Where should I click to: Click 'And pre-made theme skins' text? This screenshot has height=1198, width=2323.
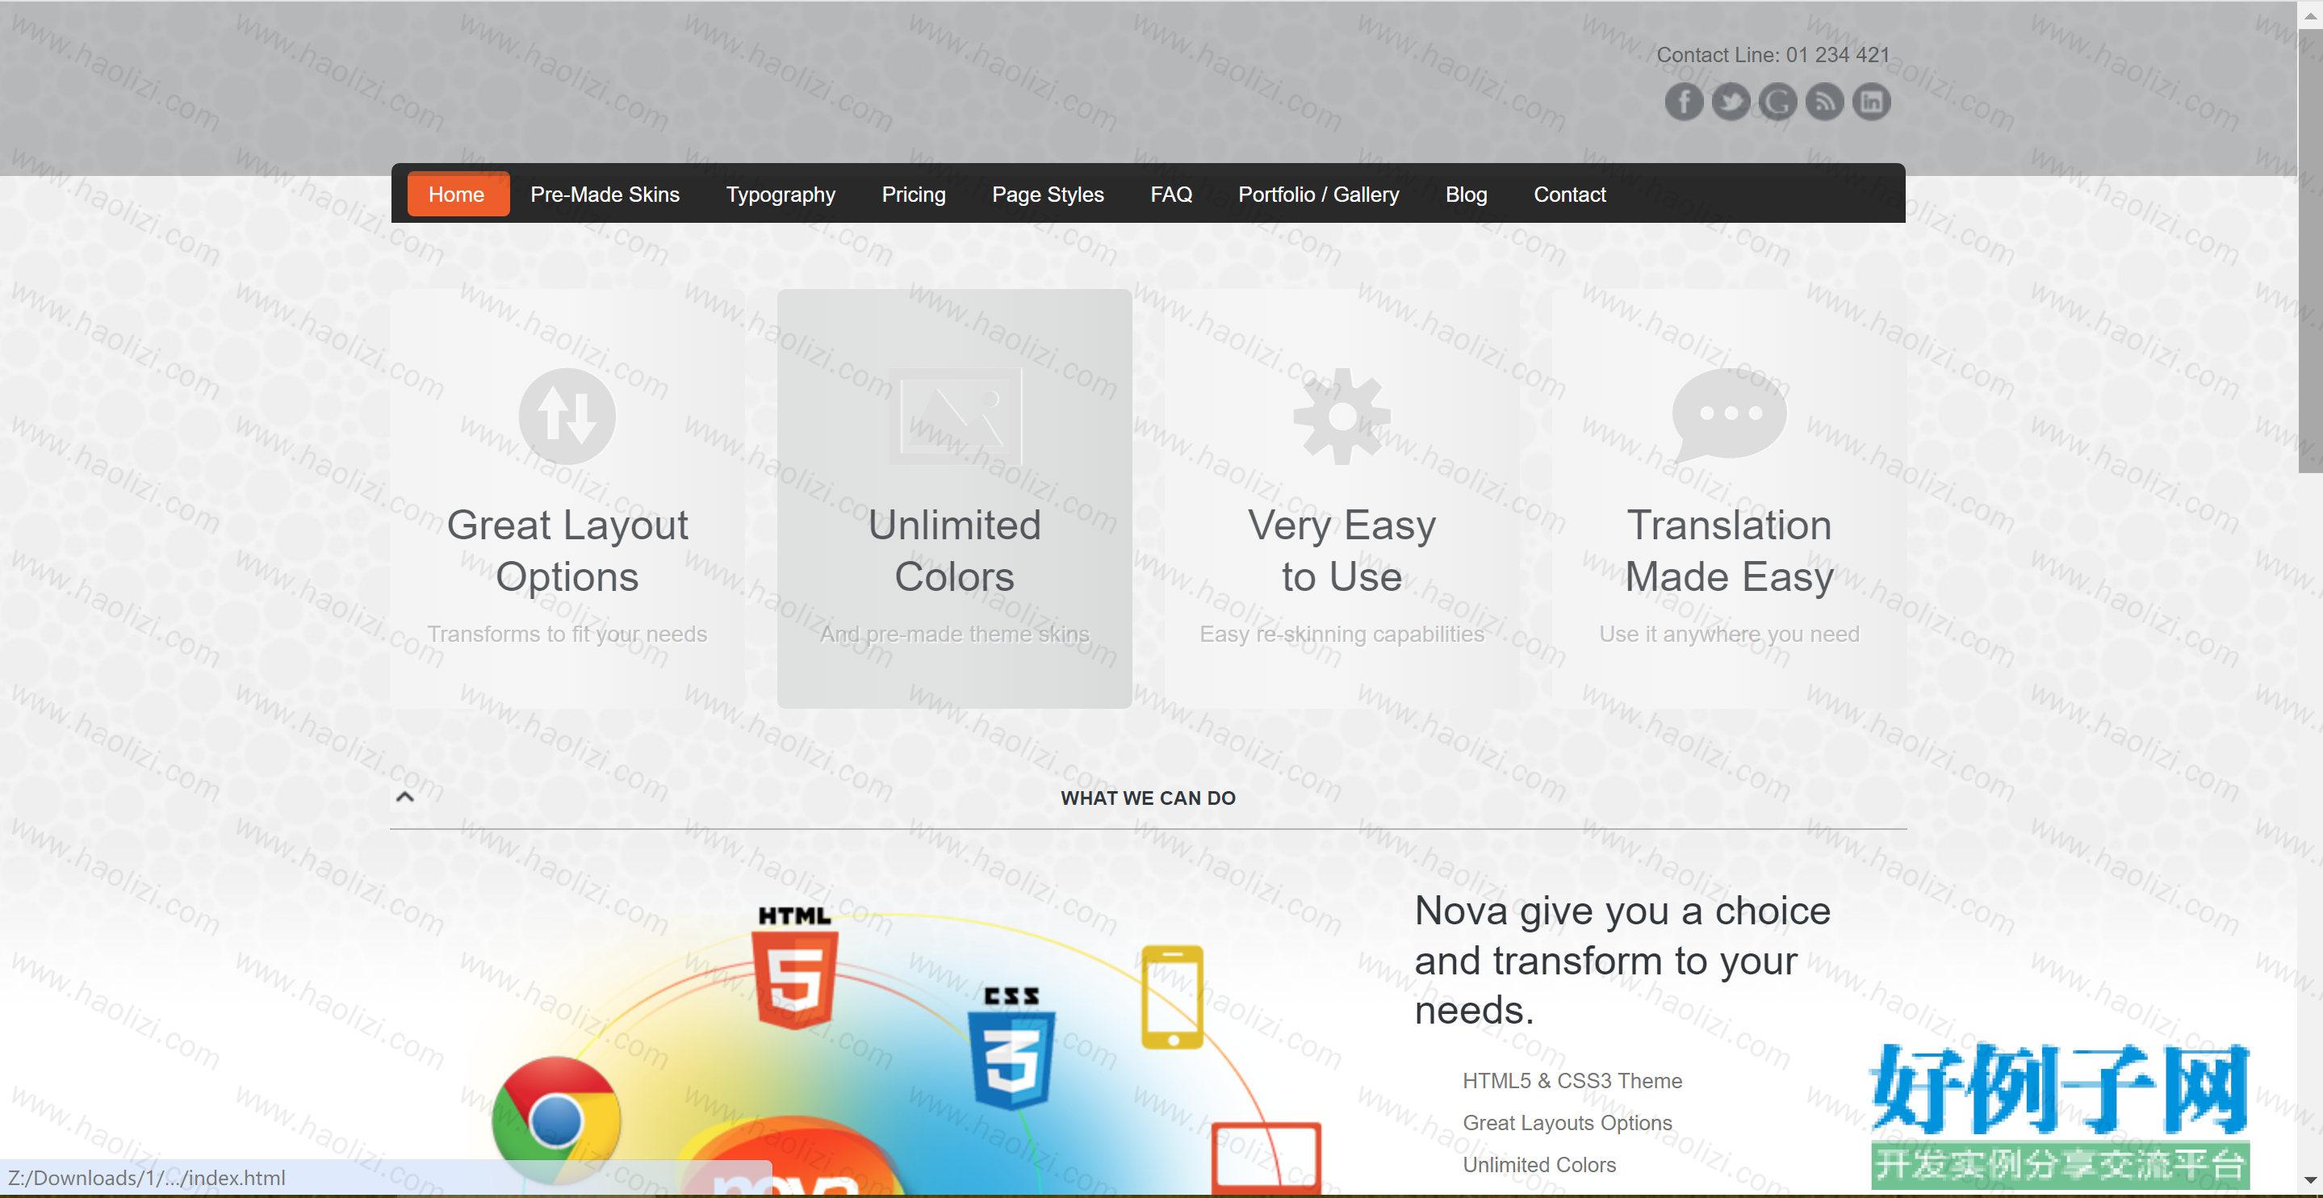point(955,633)
